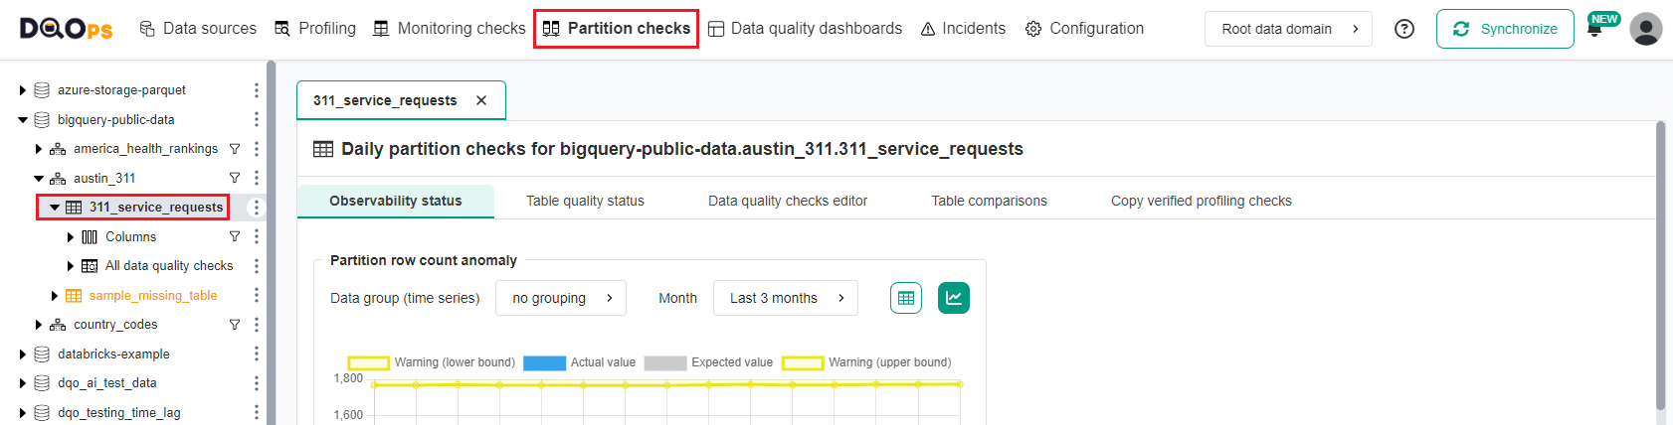Open the Profiling section
This screenshot has width=1673, height=425.
click(315, 29)
